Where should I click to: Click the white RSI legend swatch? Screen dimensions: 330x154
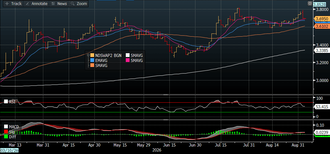[x=6, y=101]
